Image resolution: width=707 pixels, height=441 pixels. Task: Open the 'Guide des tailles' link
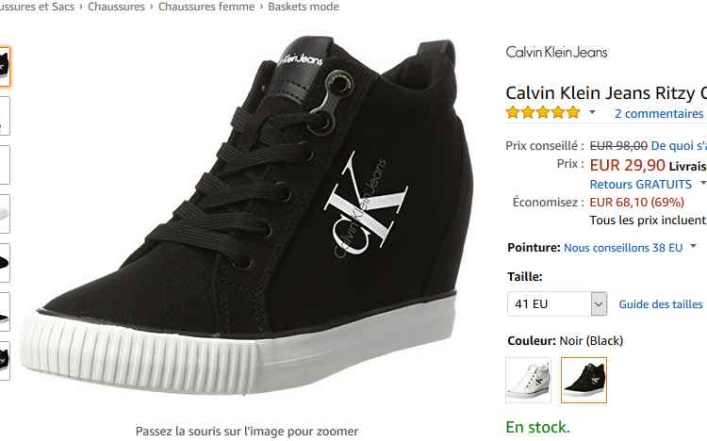coord(661,304)
